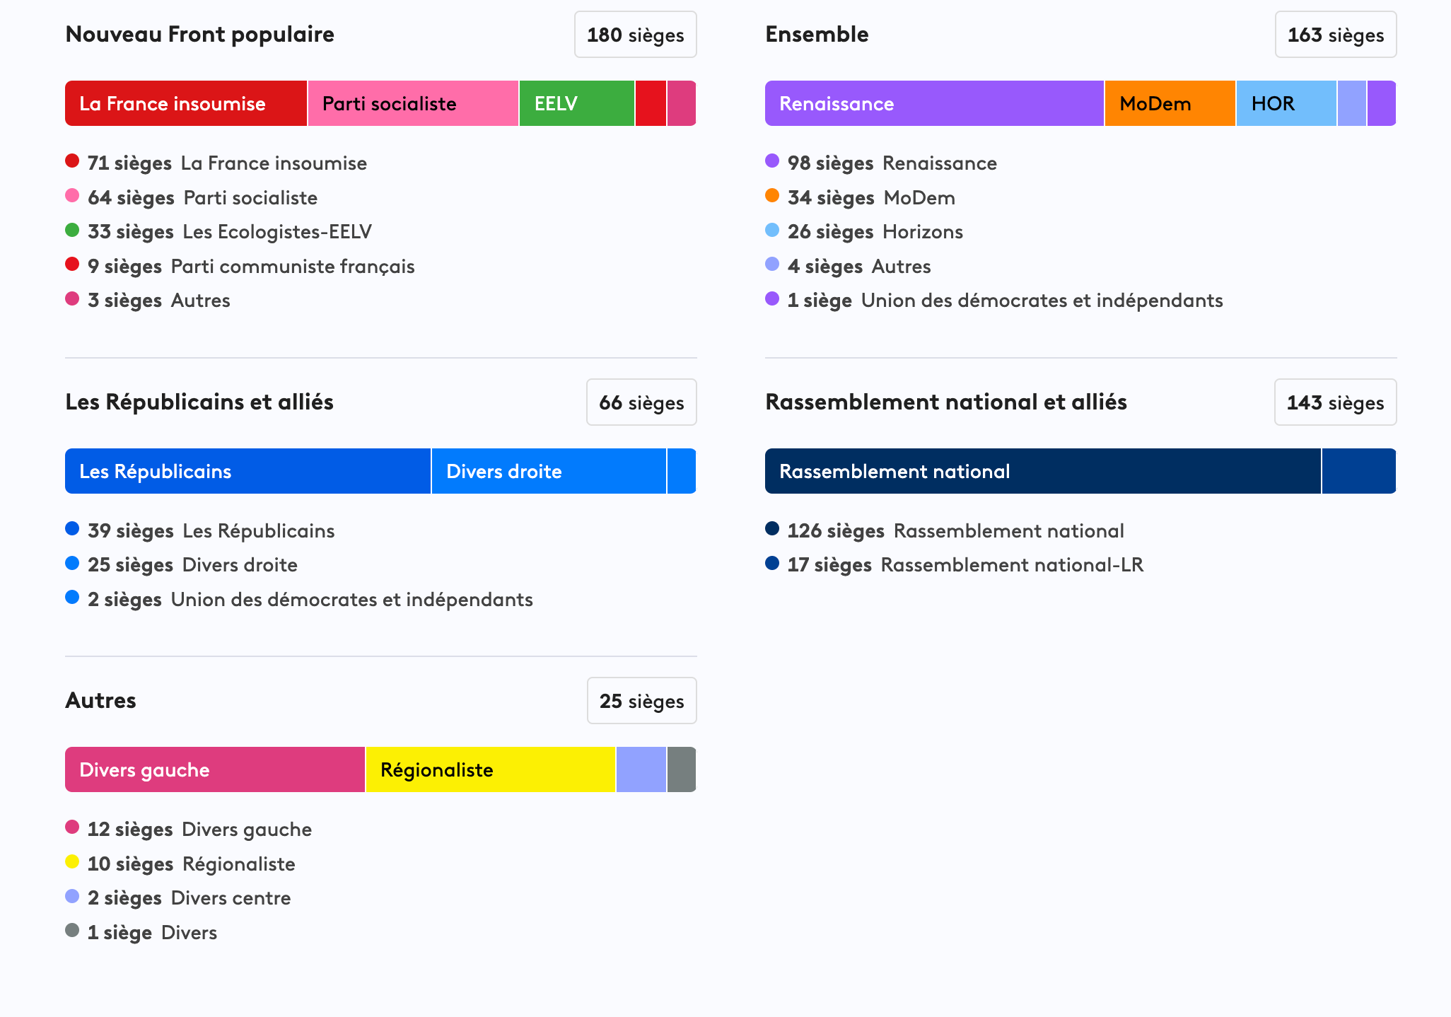Click the pink dot beside 12 sièges Divers gauche
1451x1017 pixels.
[72, 827]
